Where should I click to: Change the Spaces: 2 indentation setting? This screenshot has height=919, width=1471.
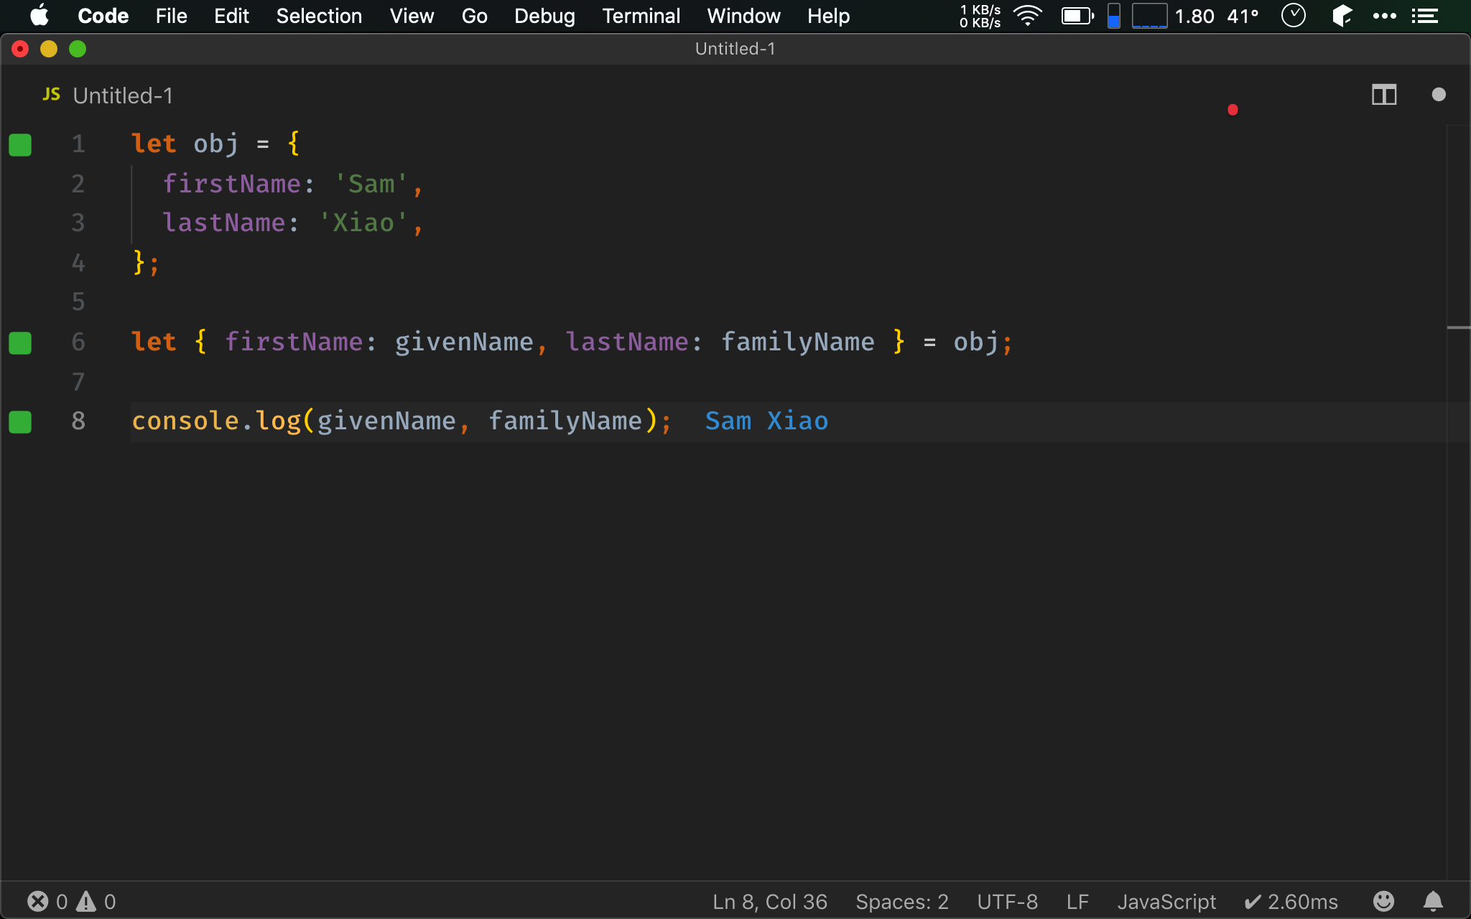click(x=901, y=901)
